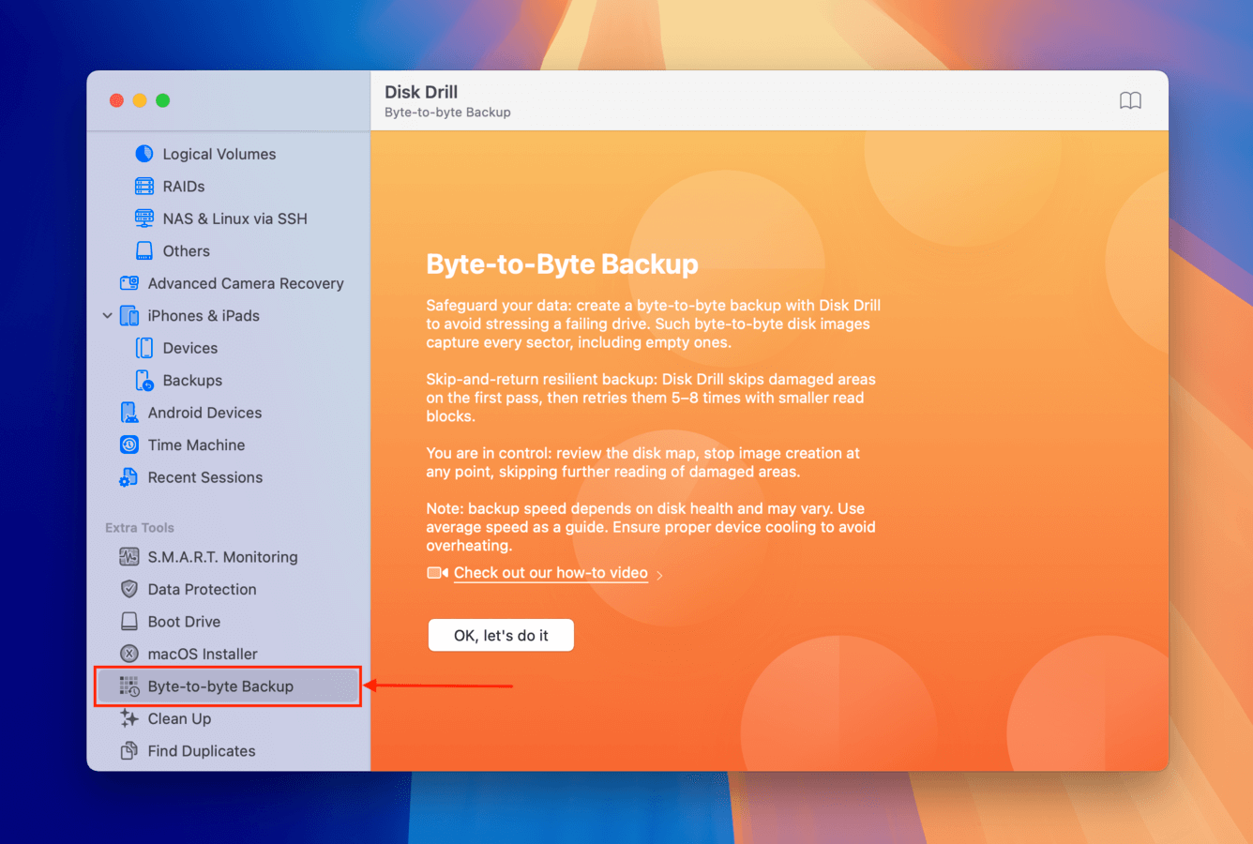The image size is (1253, 844).
Task: Open Clean Up tool
Action: click(179, 719)
